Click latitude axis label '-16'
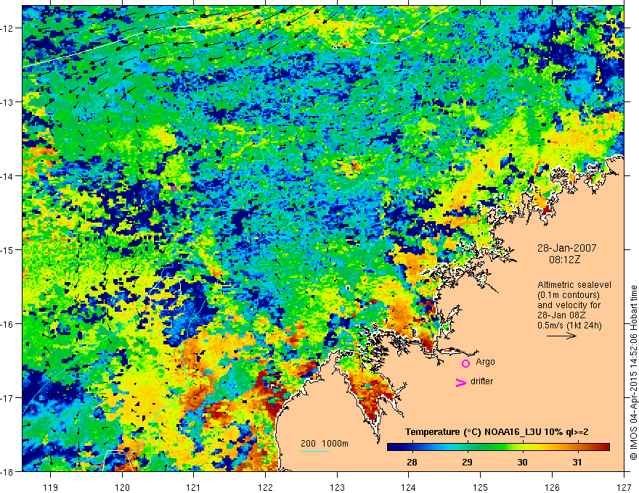This screenshot has height=493, width=639. 8,324
